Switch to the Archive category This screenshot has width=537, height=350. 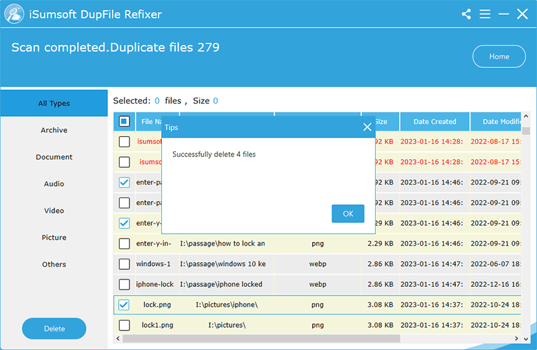coord(54,130)
